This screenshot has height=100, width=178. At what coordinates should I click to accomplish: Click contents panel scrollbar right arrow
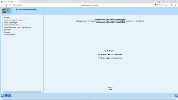[x=42, y=92]
